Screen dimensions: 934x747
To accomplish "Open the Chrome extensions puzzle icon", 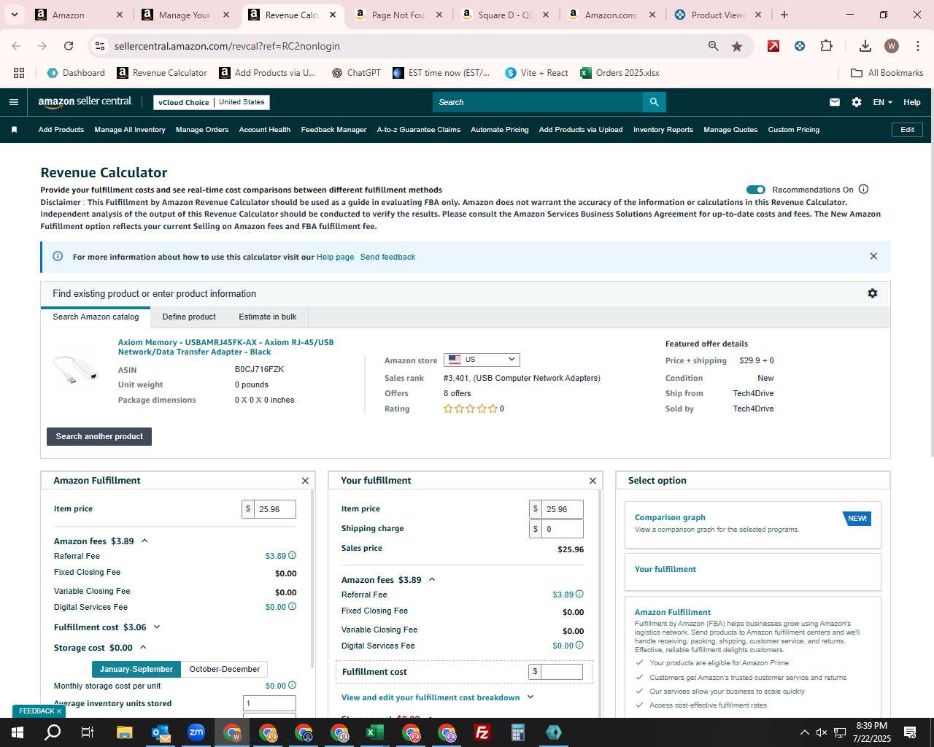I will click(826, 46).
